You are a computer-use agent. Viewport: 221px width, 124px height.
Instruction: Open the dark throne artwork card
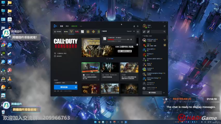click(129, 89)
